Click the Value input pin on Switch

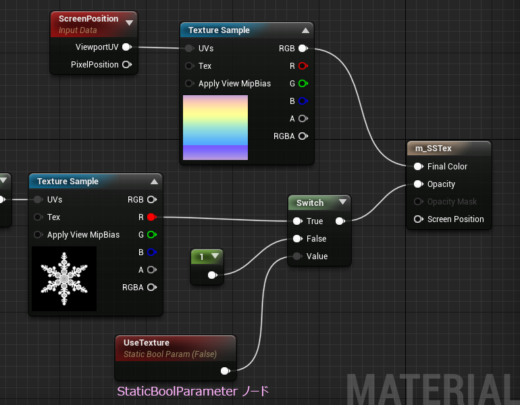(297, 256)
